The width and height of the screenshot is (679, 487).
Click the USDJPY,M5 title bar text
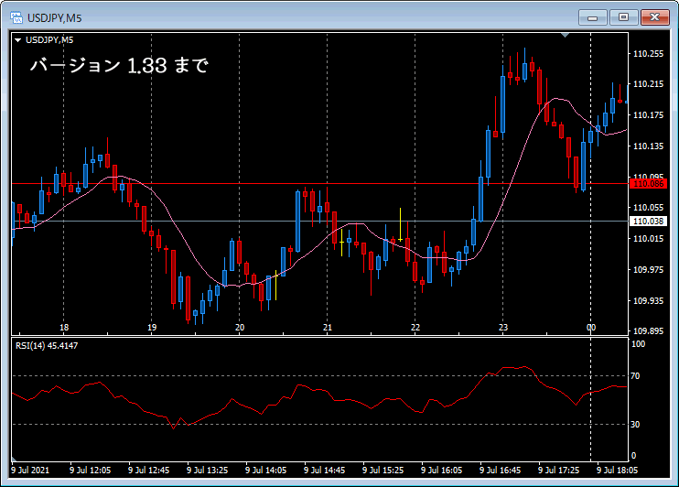click(55, 18)
